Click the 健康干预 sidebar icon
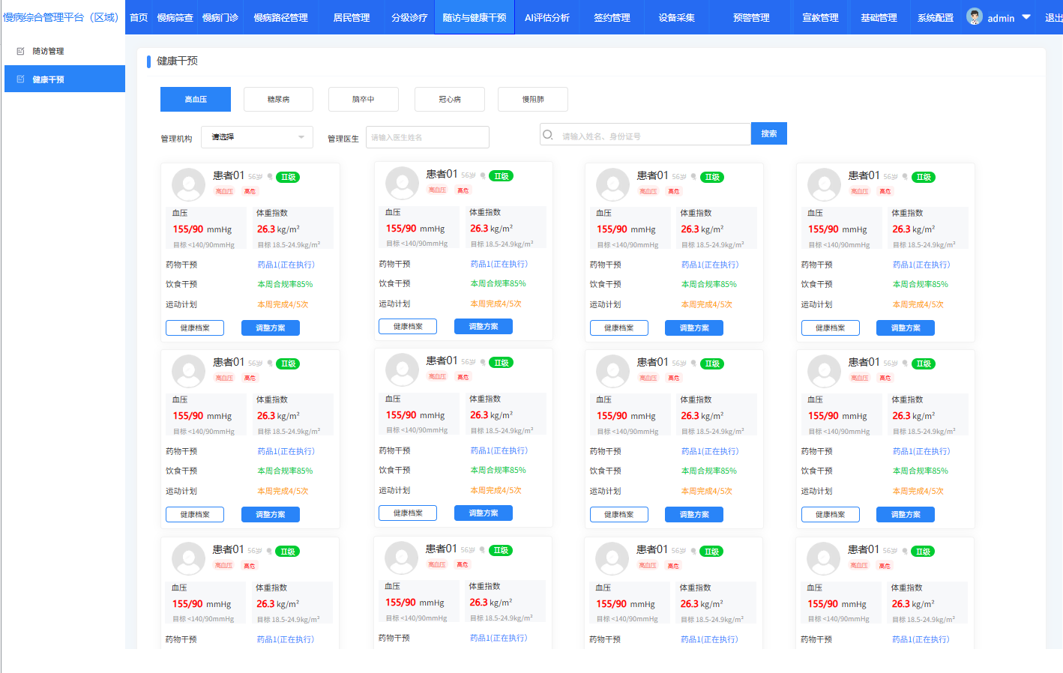Screen dimensions: 1063x673 20,79
